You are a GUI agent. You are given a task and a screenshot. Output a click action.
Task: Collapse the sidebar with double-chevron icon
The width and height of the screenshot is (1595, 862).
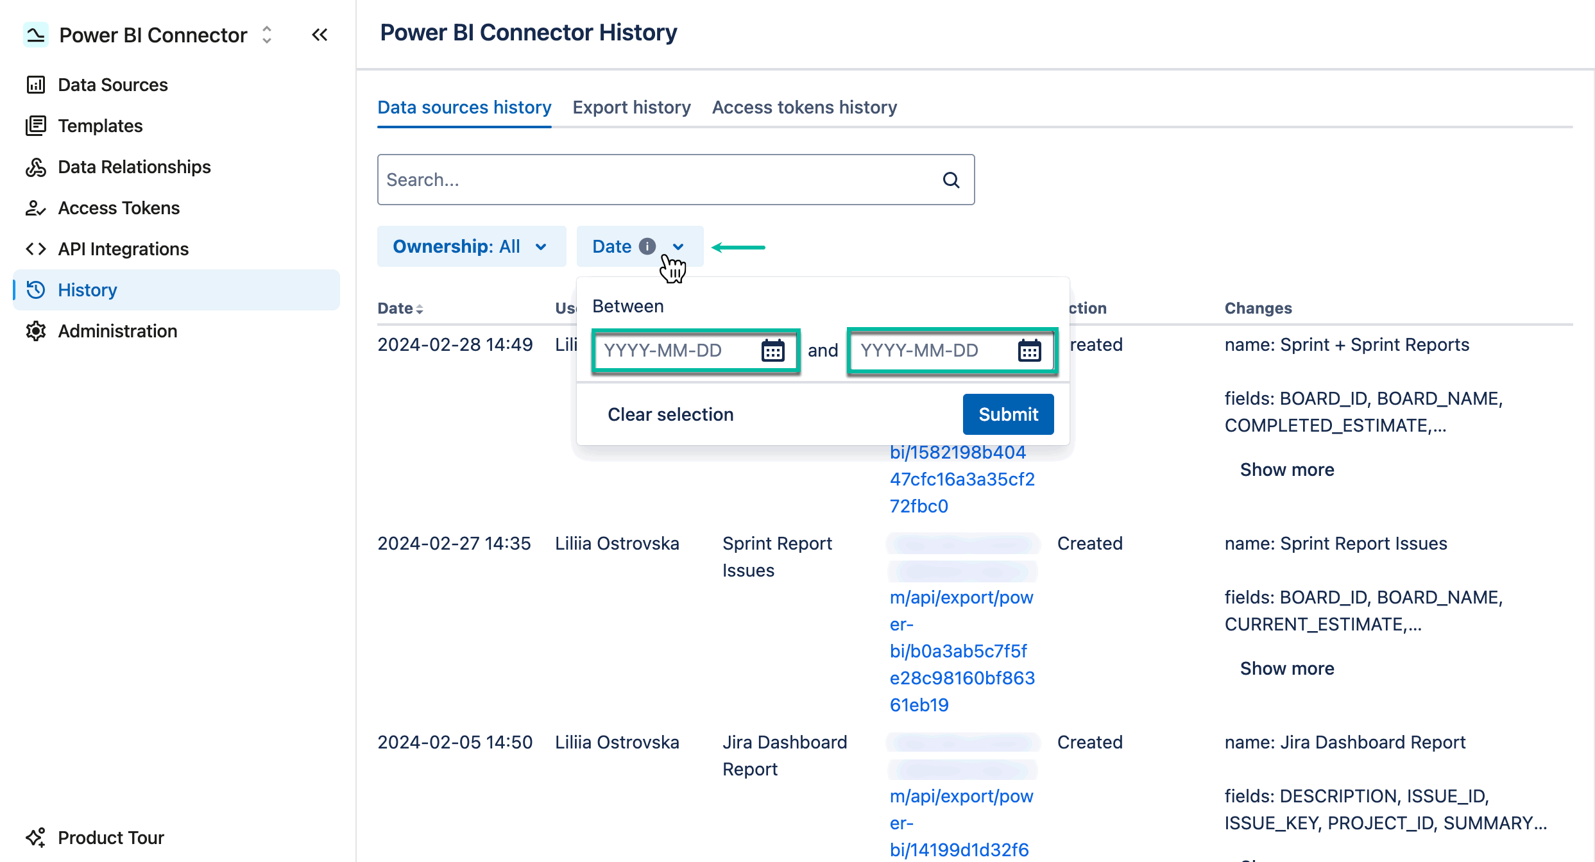320,35
